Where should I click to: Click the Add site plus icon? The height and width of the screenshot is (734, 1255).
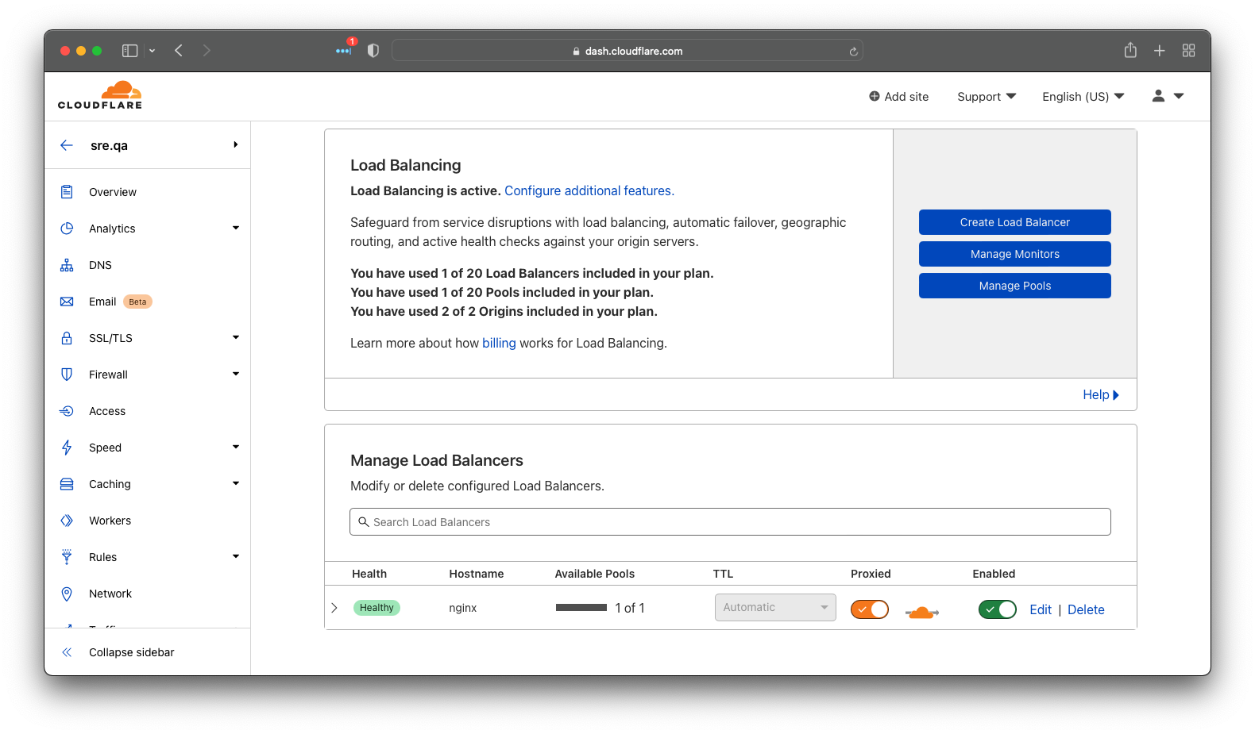[x=874, y=96]
